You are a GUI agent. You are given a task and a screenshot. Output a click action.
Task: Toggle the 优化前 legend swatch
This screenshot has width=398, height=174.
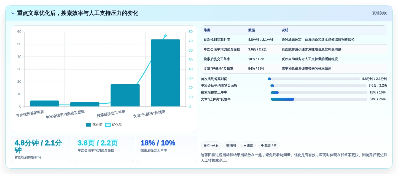tap(88, 125)
